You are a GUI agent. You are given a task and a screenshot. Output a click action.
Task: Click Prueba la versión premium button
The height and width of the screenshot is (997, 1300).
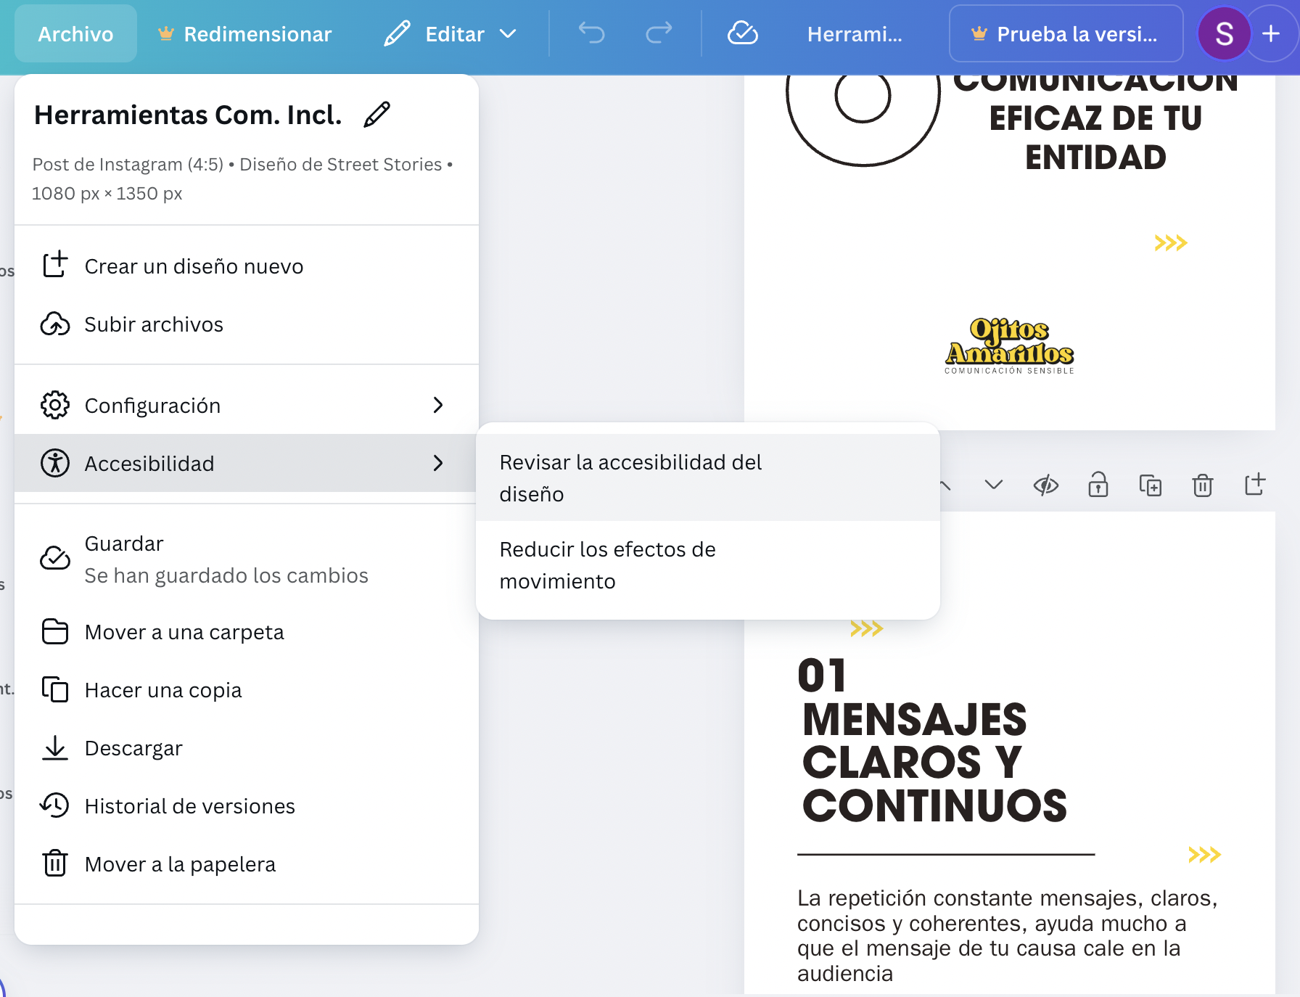(x=1066, y=33)
